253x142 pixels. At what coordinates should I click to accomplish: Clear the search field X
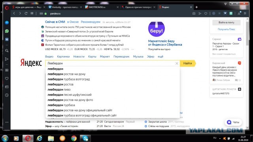177,64
